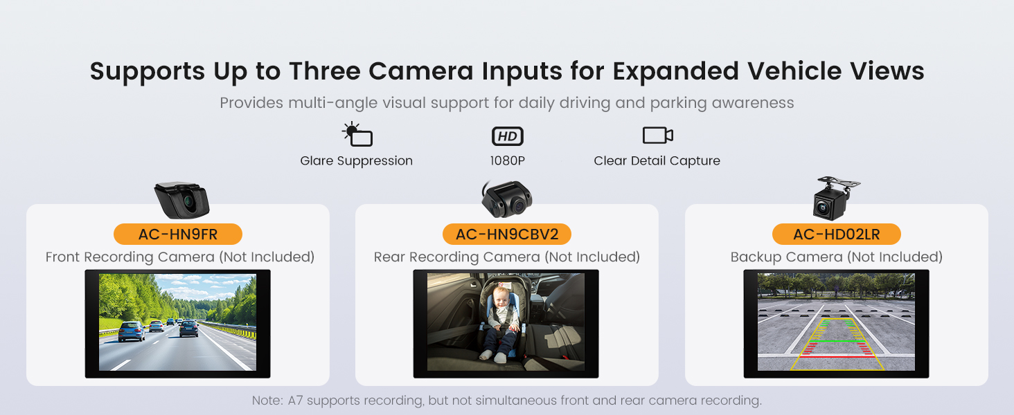The width and height of the screenshot is (1014, 415).
Task: Click the AC-HD02LR orange label
Action: [837, 234]
